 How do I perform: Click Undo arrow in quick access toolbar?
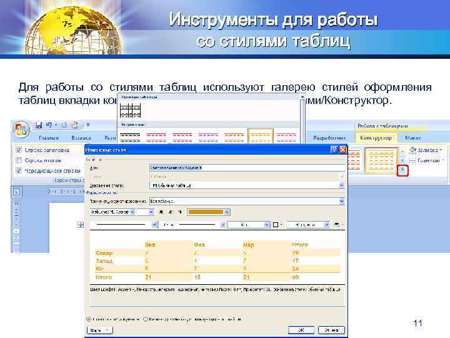[x=49, y=125]
